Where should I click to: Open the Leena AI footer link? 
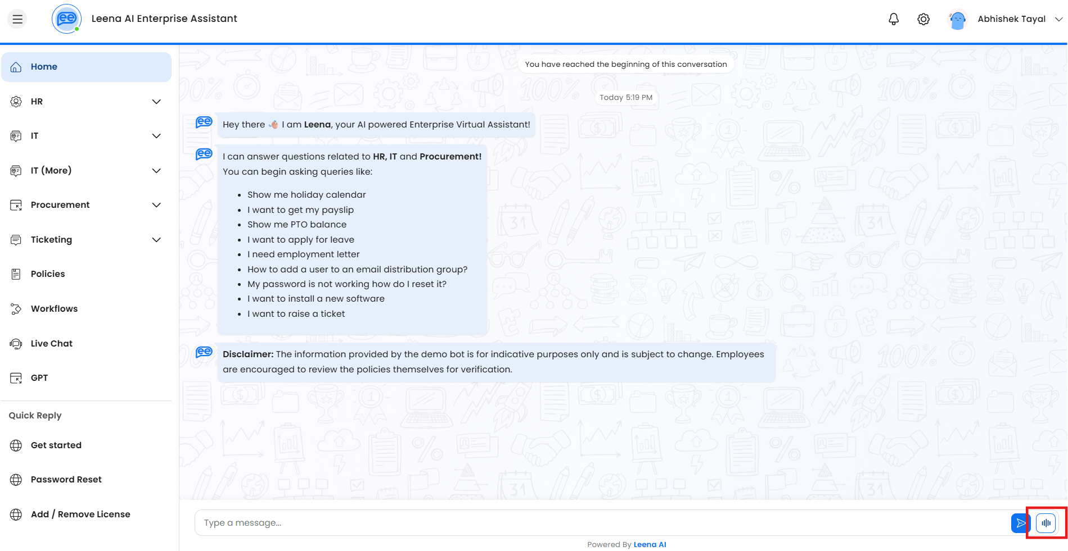coord(650,545)
